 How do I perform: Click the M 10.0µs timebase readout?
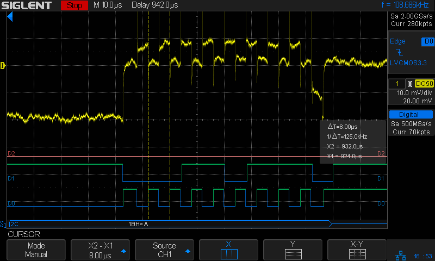coord(111,6)
